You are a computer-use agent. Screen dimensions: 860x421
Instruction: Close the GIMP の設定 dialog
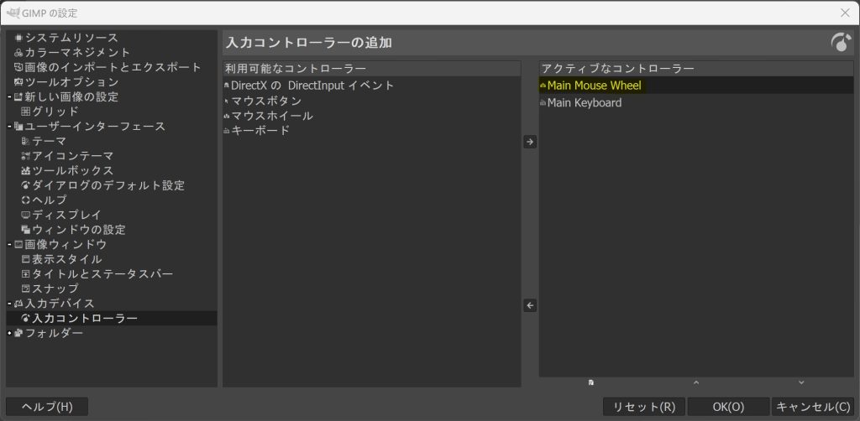point(845,12)
